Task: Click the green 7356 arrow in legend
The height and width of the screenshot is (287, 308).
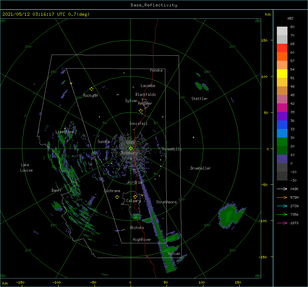Action: [x=282, y=215]
